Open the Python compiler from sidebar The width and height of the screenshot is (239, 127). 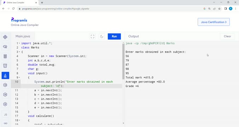[x=5, y=37]
